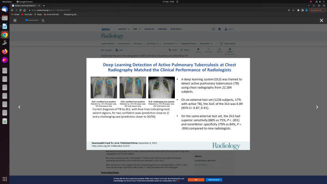Expand the CME dropdown menu
Screen dimensions: 327x184
click(137, 29)
